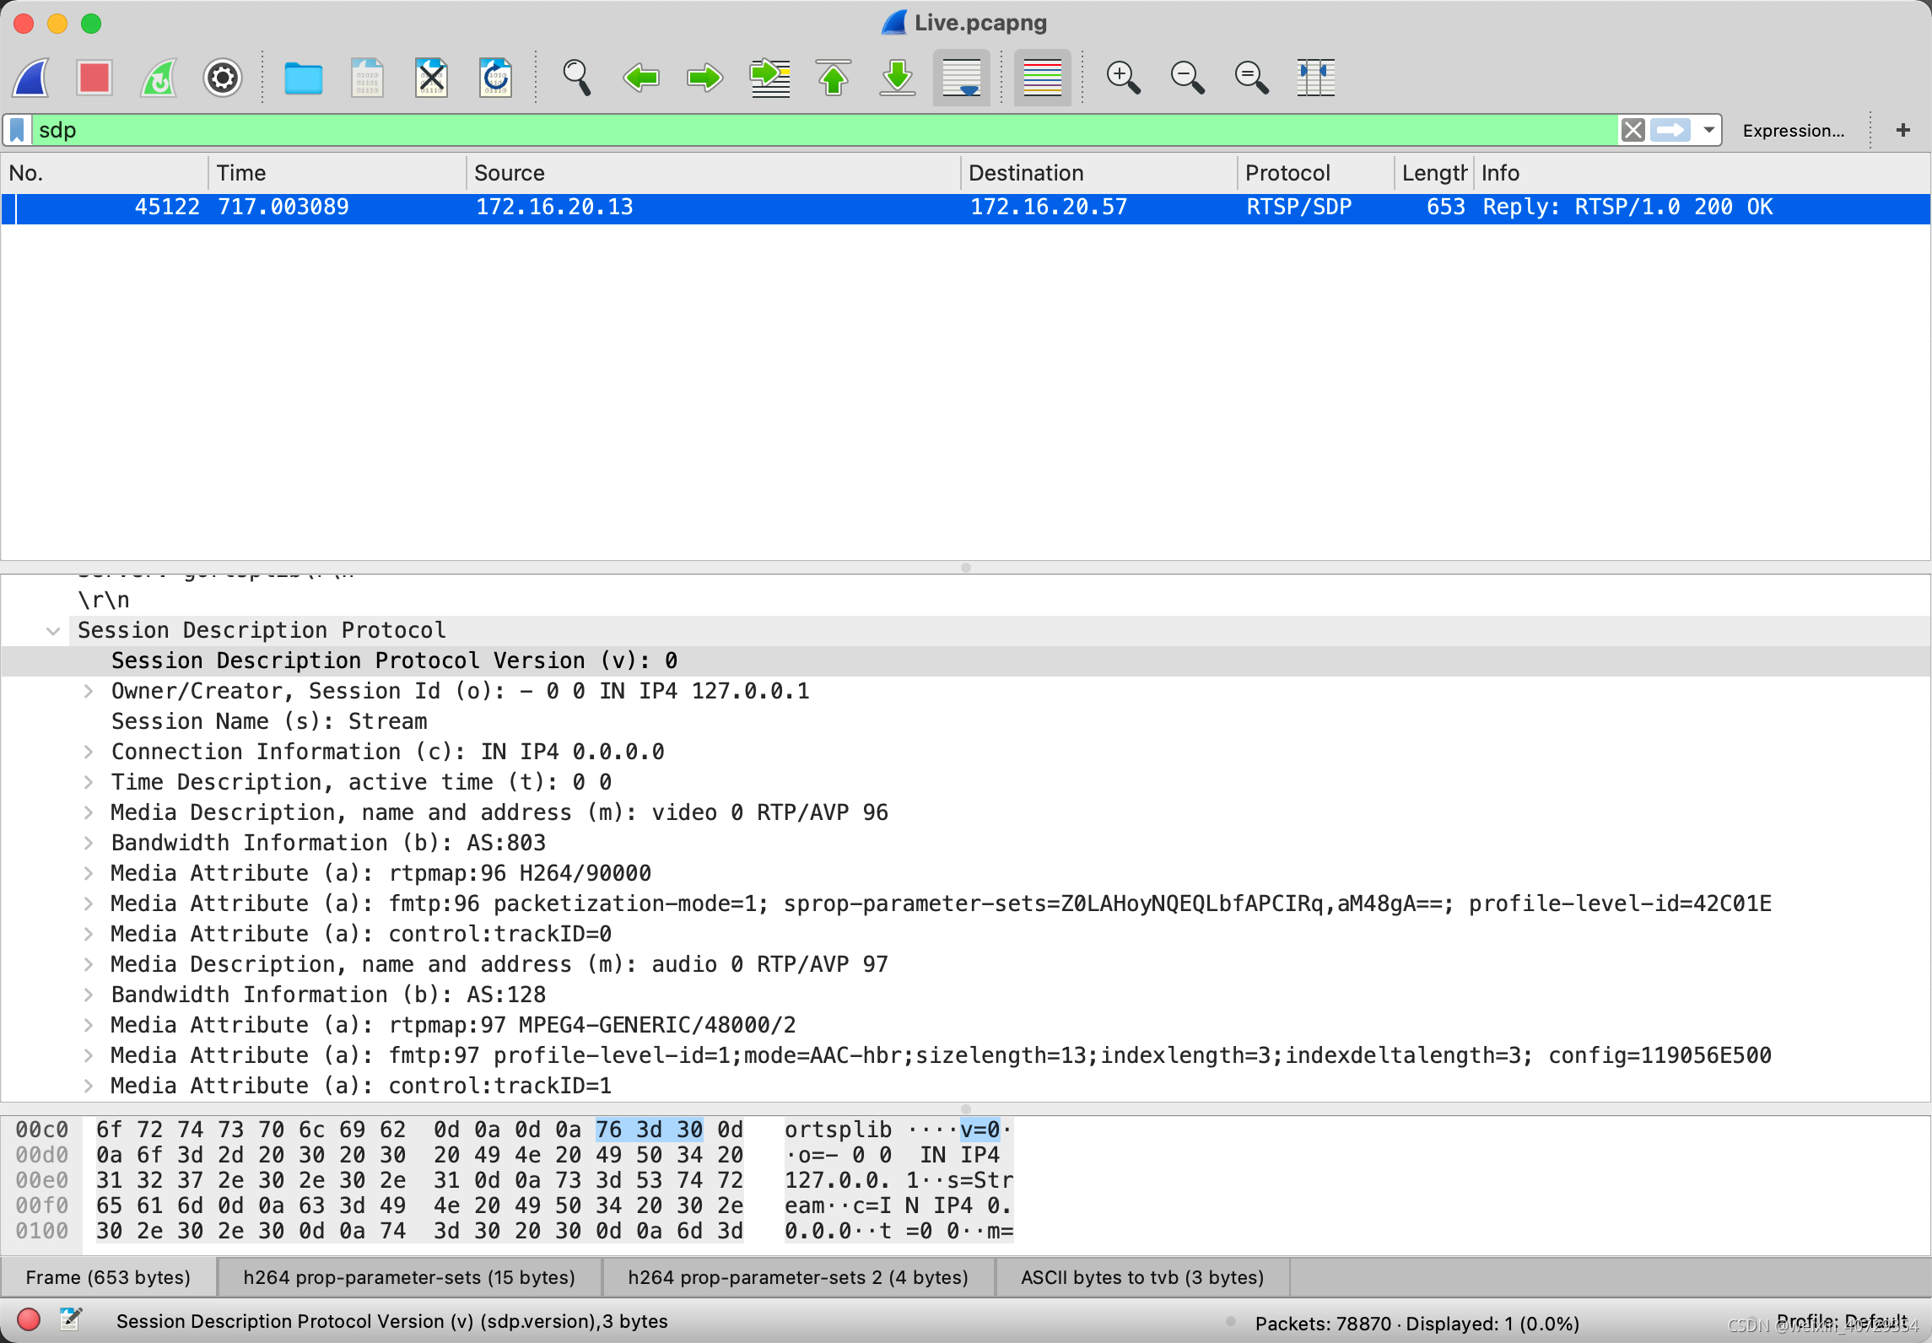Viewport: 1932px width, 1343px height.
Task: Expand Owner/Creator, Session Id row
Action: tap(88, 692)
